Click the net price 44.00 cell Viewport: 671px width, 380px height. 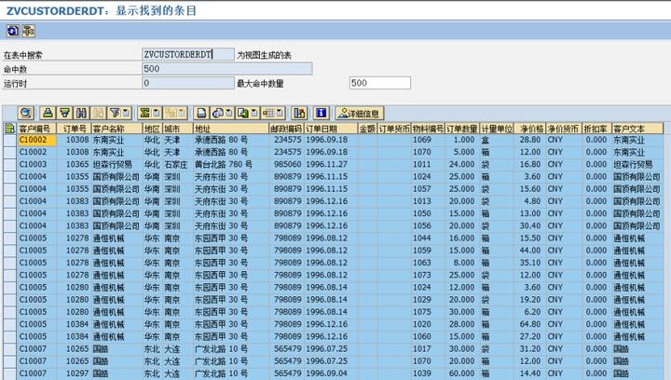529,251
